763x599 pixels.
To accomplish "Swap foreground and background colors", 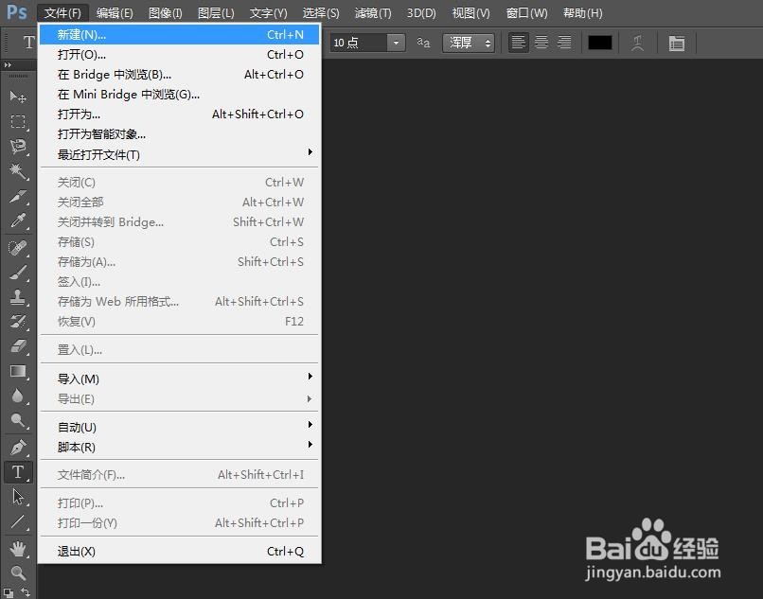I will click(x=26, y=592).
